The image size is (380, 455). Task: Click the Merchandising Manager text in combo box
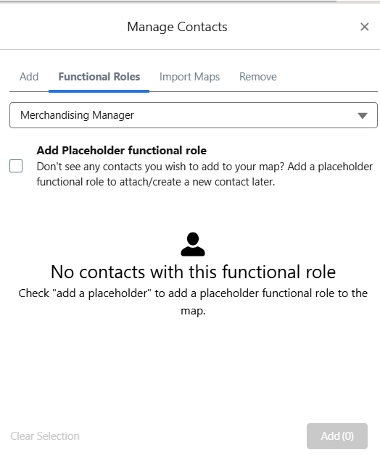coord(77,115)
